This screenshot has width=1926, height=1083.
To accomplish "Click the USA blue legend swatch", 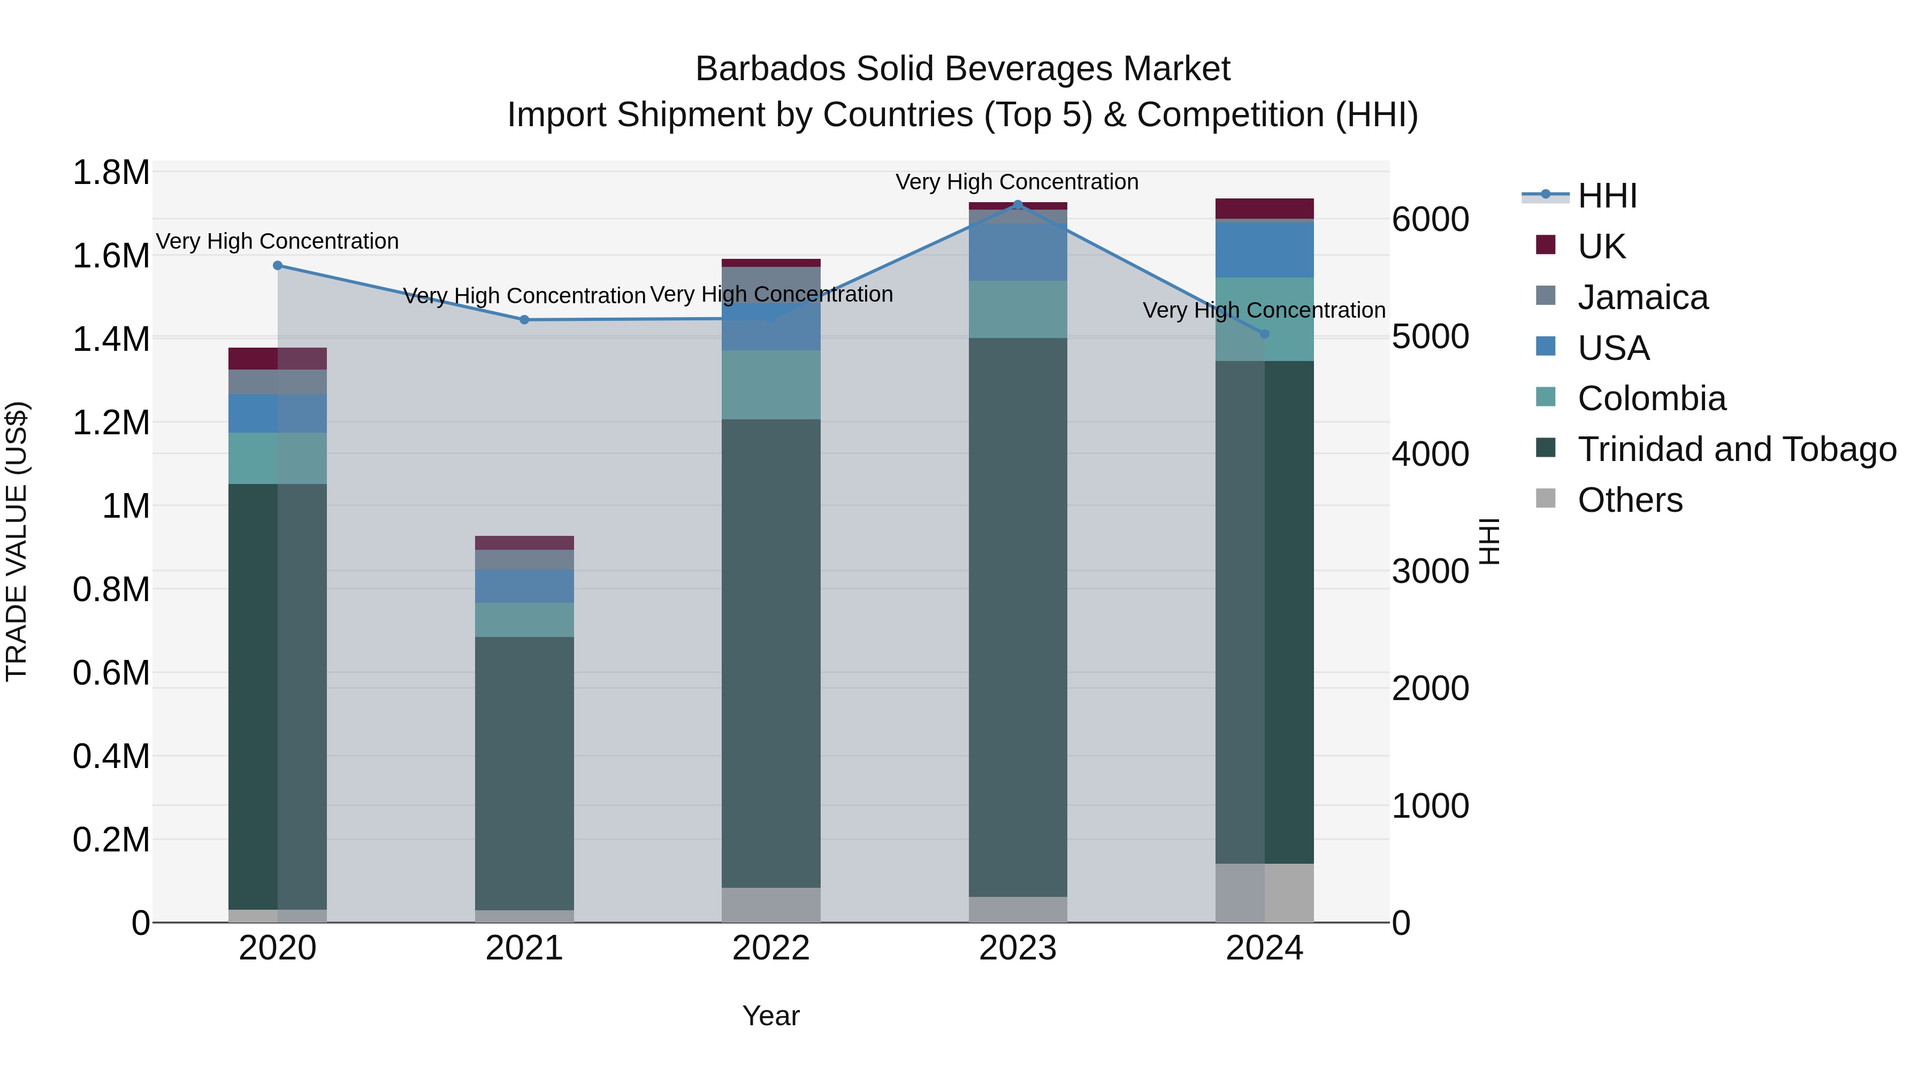I will 1546,346.
